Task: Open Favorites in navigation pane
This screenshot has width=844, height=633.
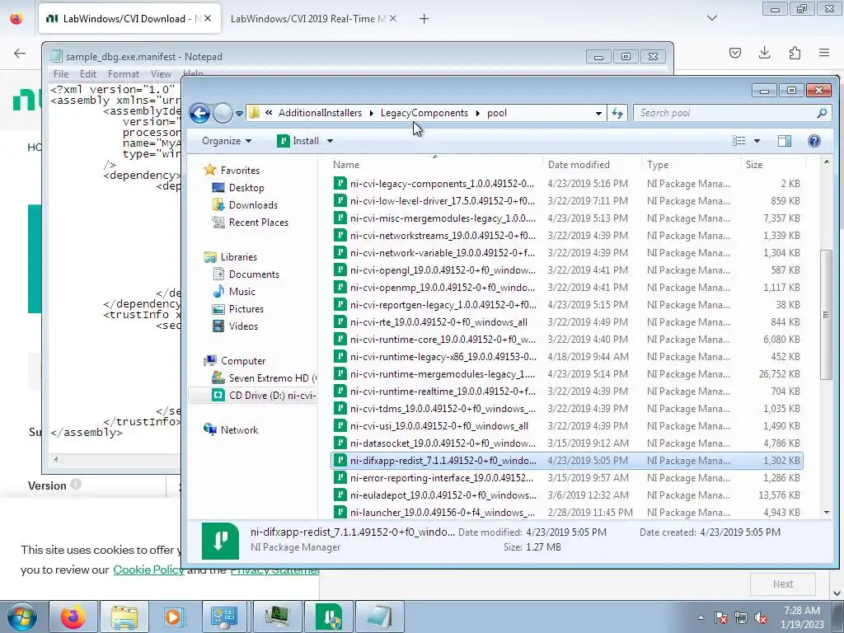Action: 240,170
